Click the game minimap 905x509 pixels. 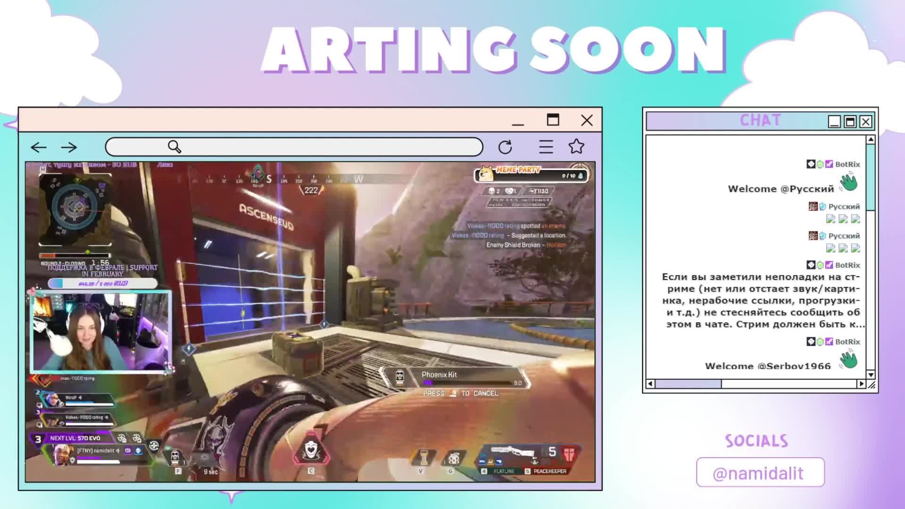click(x=75, y=209)
